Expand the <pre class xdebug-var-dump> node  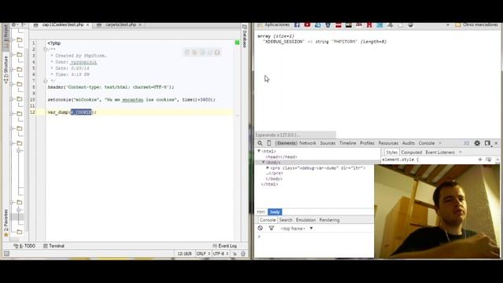[267, 167]
